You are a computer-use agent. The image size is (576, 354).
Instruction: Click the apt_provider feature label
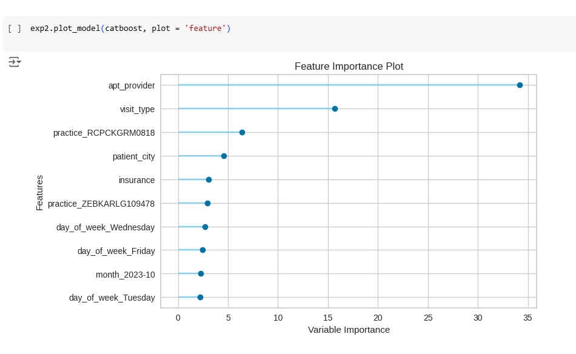132,85
